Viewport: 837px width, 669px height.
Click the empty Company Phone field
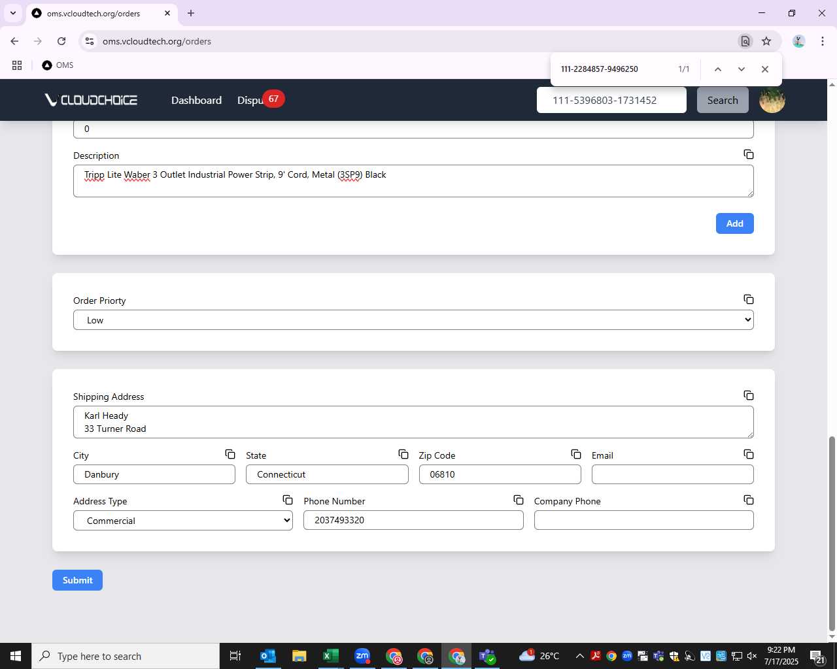(644, 520)
